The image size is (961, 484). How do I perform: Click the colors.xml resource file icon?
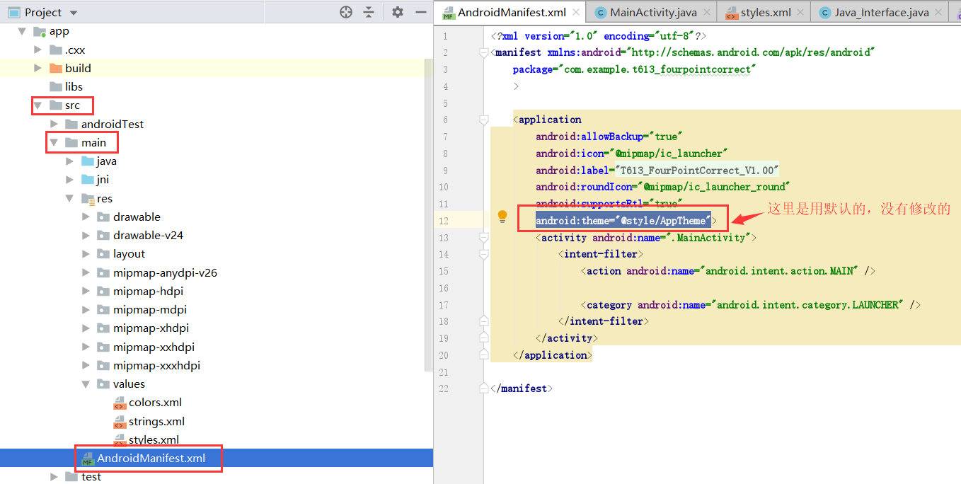120,402
